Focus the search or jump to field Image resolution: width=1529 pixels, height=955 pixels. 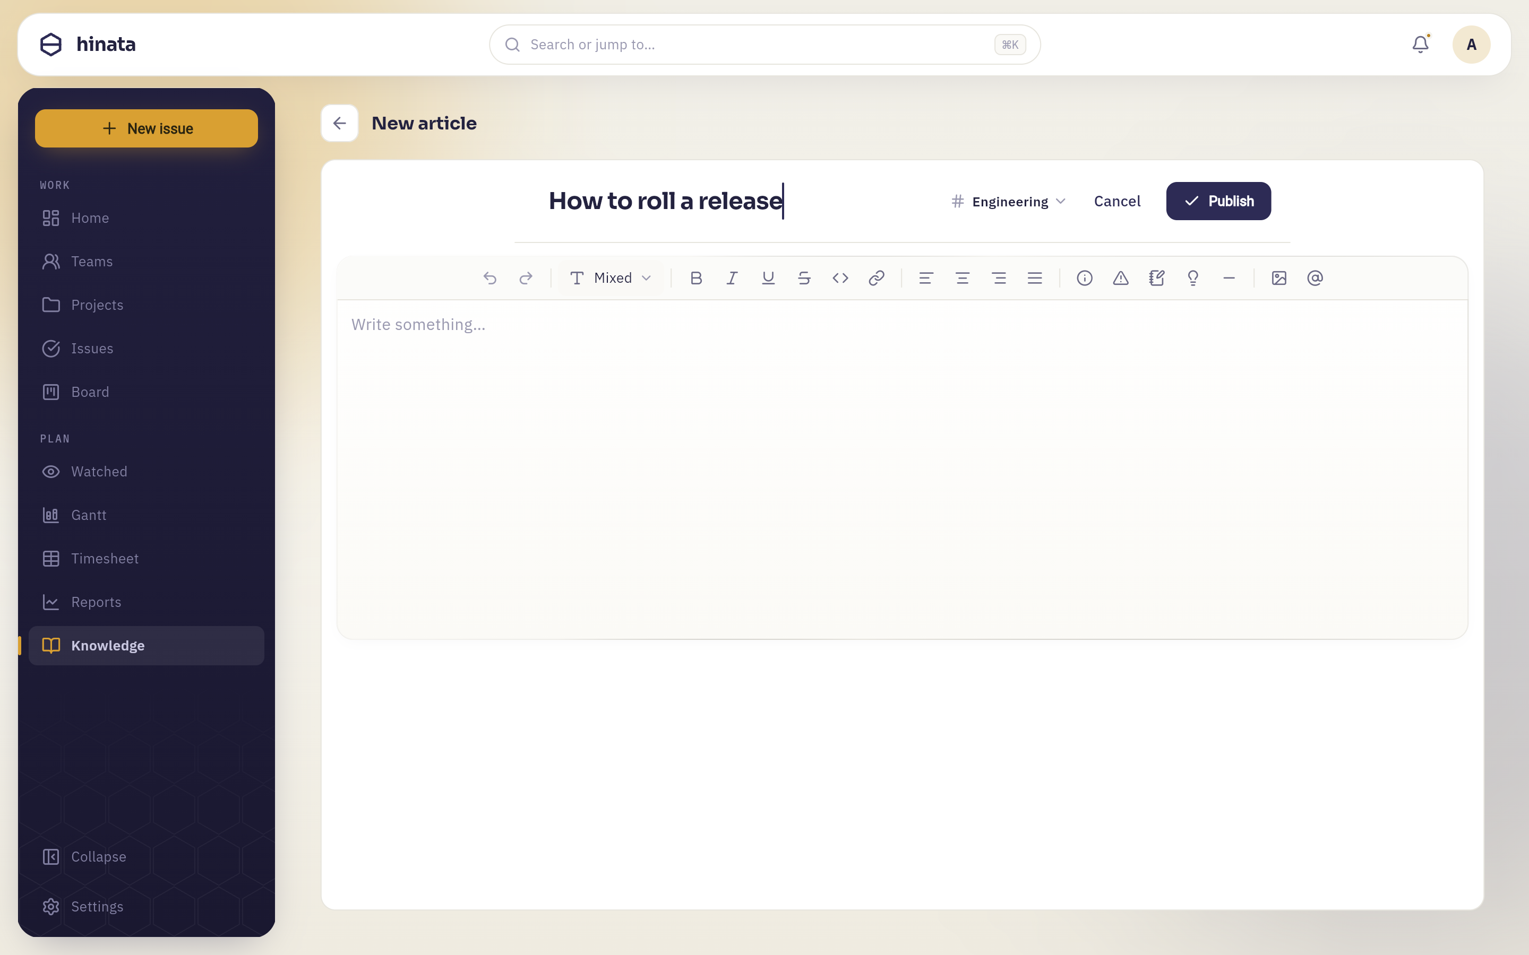coord(764,44)
